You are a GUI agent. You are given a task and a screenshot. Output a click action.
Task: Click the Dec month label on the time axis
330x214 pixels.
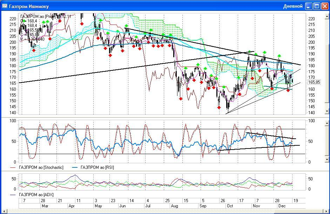(282, 206)
